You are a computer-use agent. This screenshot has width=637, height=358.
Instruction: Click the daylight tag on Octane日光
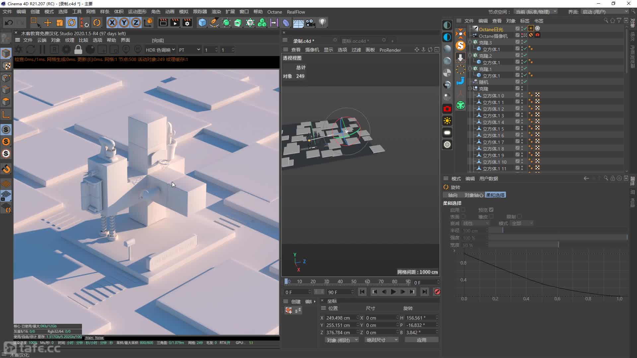coord(531,28)
